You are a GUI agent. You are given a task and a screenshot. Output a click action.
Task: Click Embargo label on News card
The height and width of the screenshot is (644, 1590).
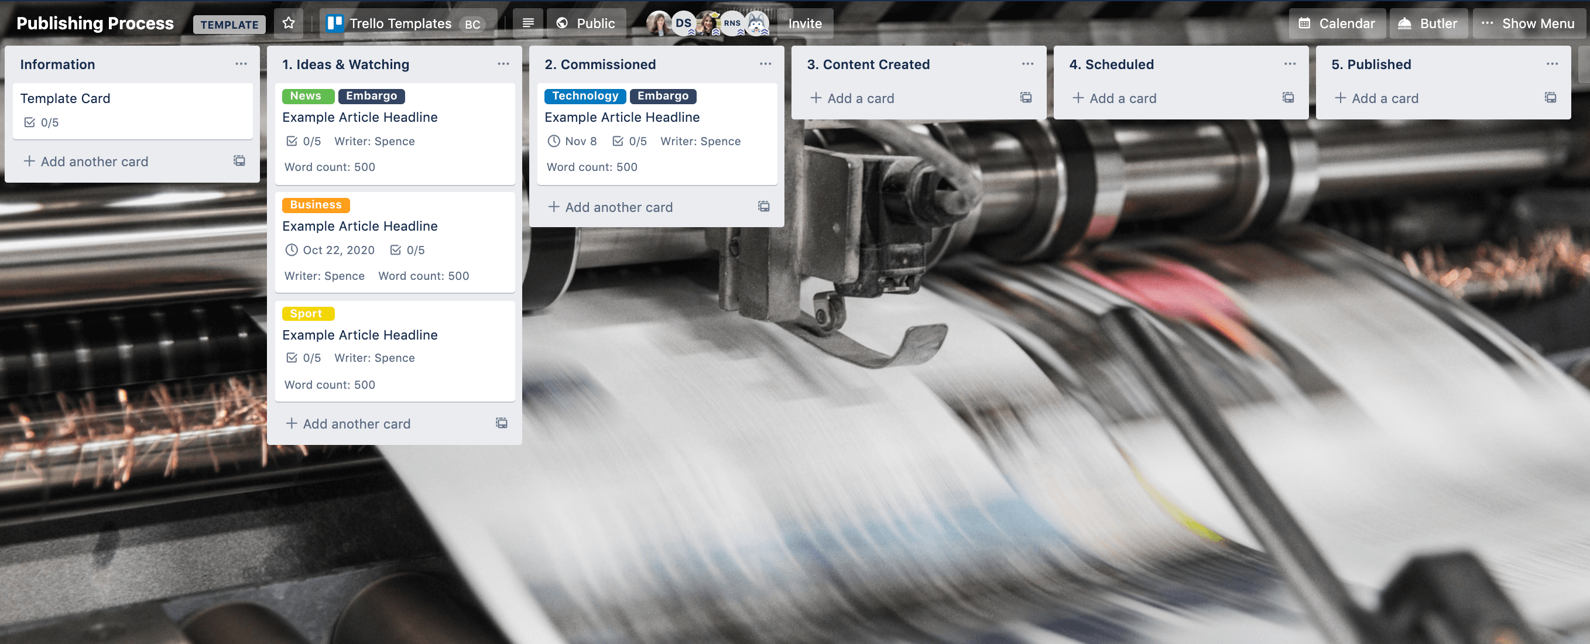[372, 95]
